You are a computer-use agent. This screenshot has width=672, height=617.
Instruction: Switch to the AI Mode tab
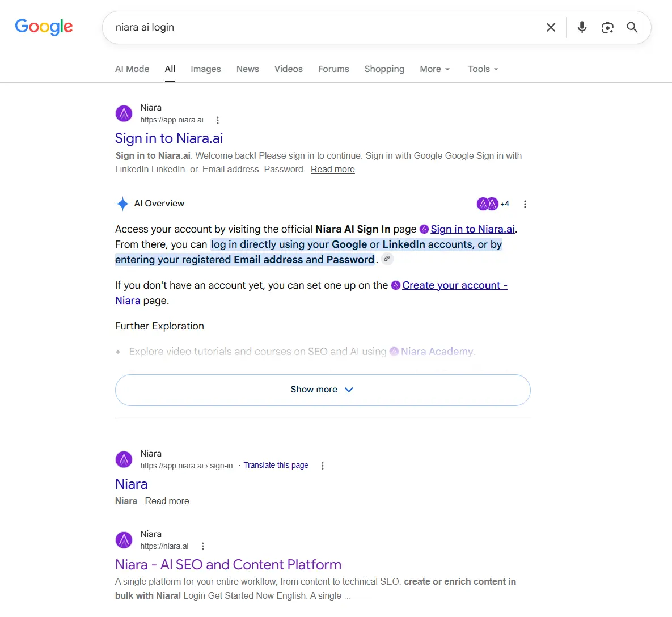(132, 69)
